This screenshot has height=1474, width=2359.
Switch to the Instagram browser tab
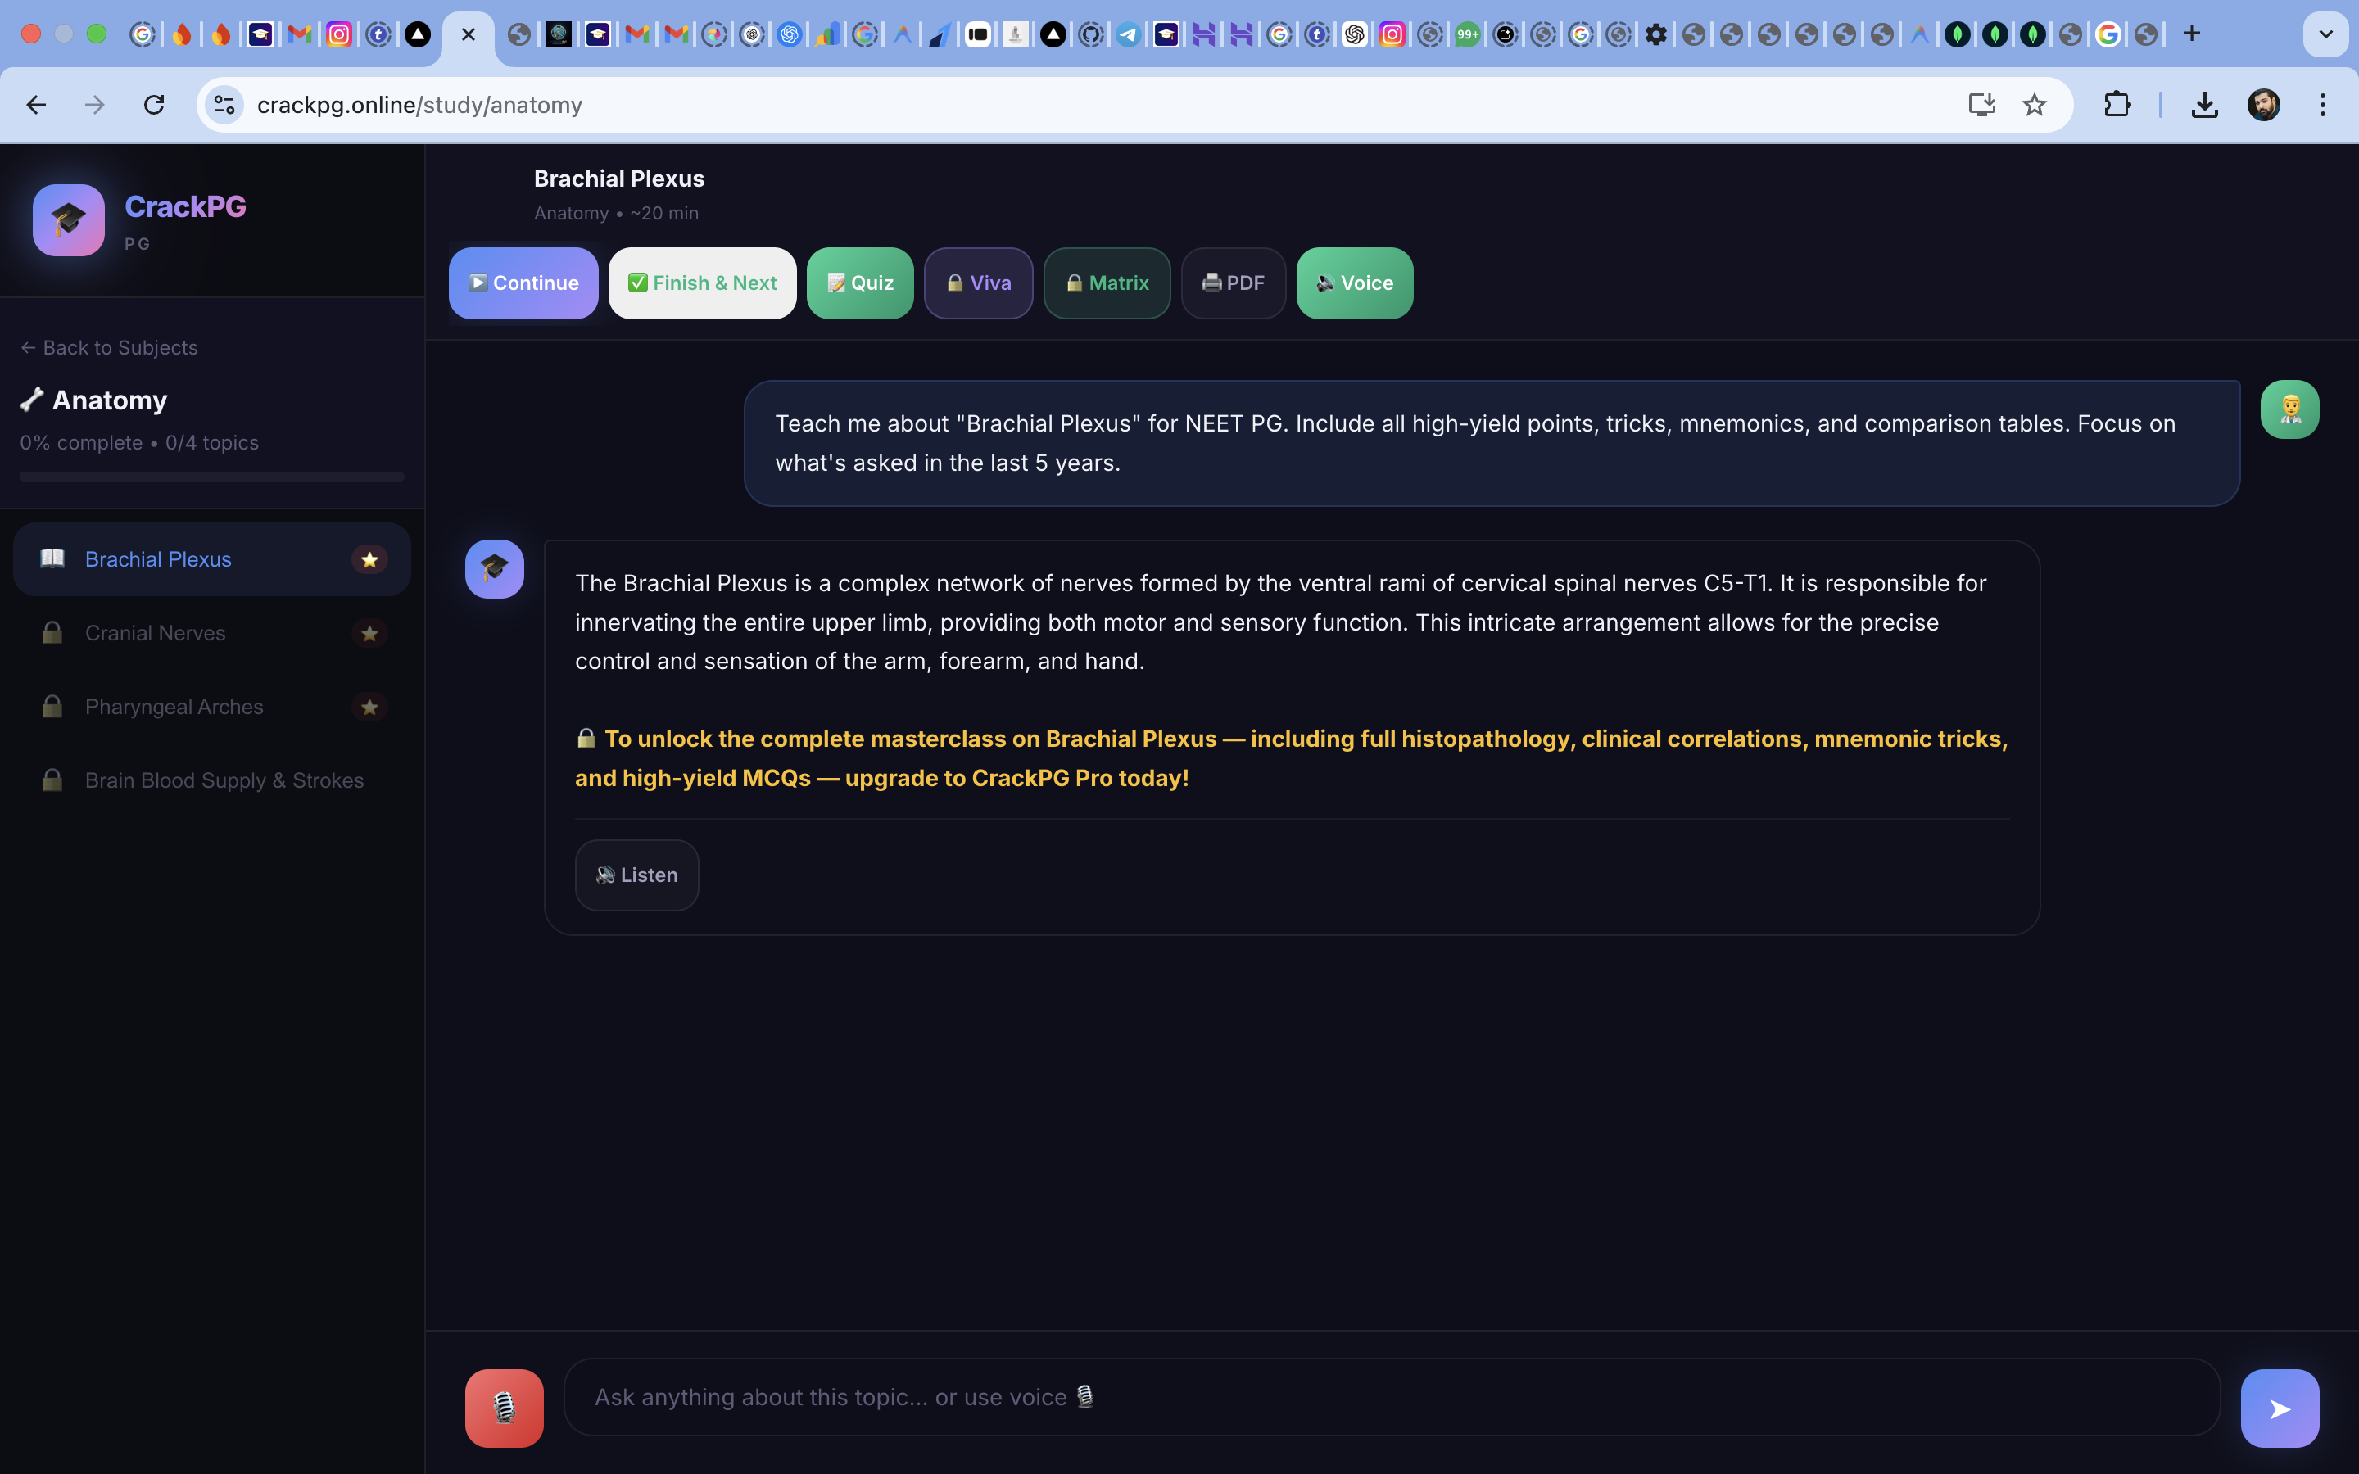[340, 33]
